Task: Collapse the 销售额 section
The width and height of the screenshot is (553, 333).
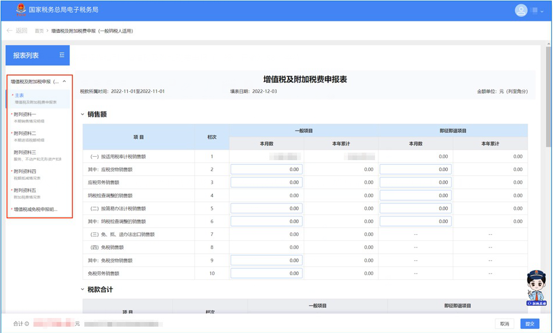Action: click(83, 114)
